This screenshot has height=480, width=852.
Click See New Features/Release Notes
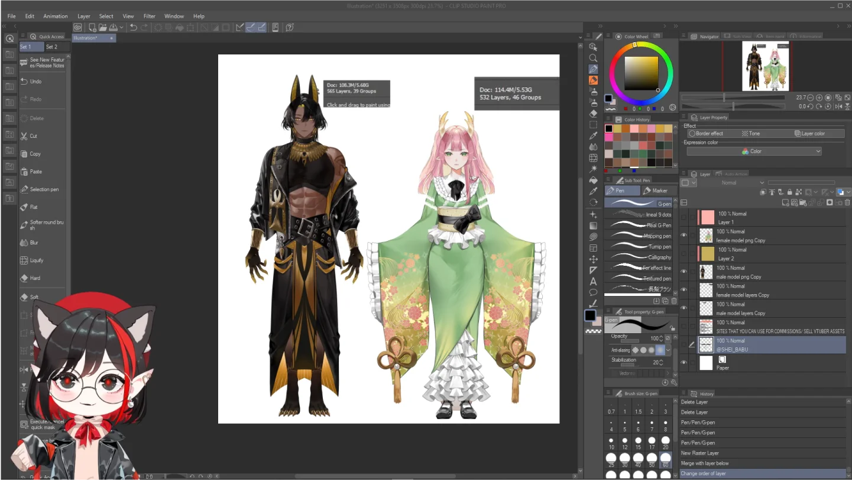[43, 63]
